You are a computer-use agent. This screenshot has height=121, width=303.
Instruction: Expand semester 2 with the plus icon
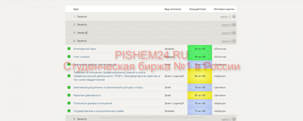click(234, 25)
